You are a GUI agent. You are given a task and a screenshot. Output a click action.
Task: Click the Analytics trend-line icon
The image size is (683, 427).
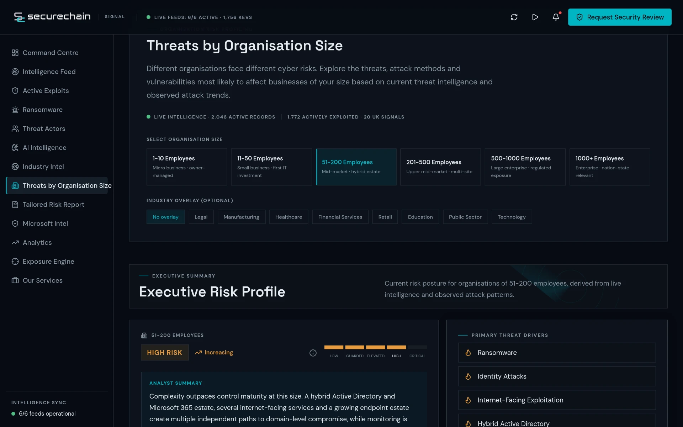[15, 242]
